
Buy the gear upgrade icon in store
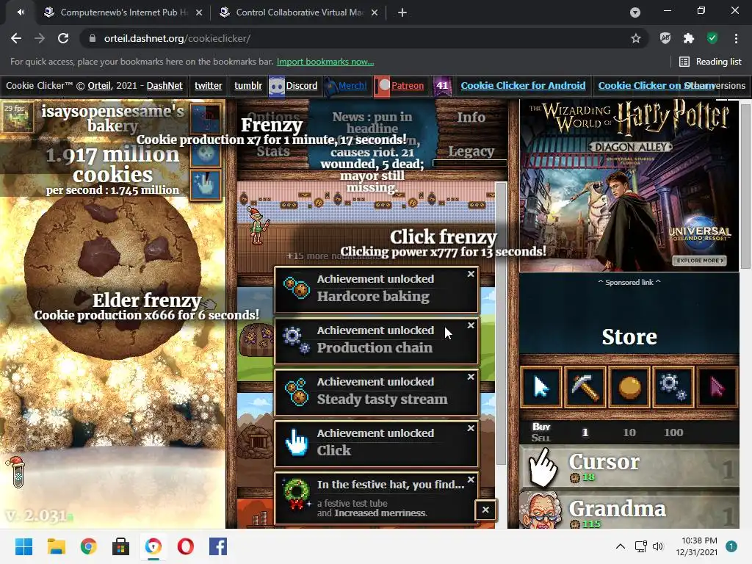coord(673,388)
